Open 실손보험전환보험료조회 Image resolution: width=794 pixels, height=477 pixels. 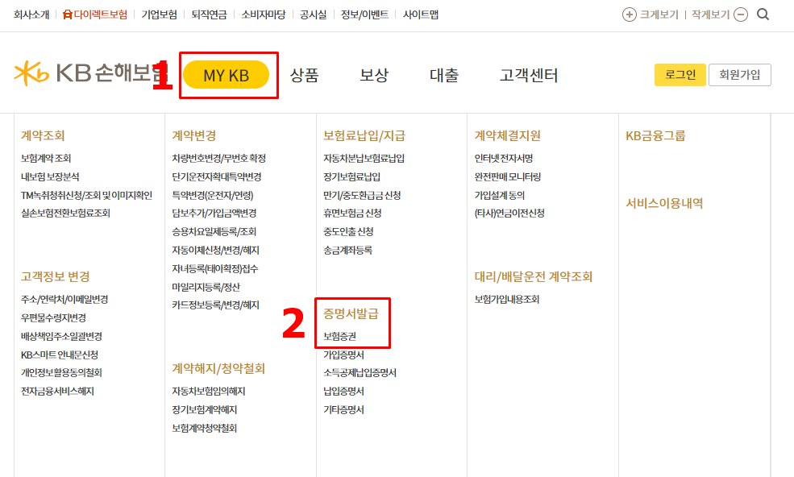coord(65,214)
